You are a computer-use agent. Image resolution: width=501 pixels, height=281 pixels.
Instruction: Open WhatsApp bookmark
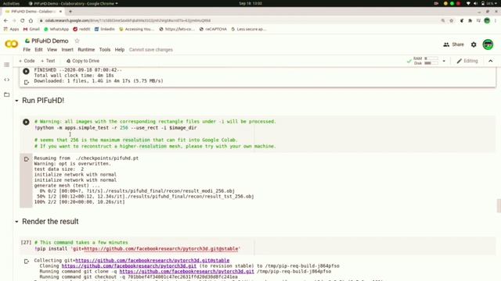coord(56,29)
